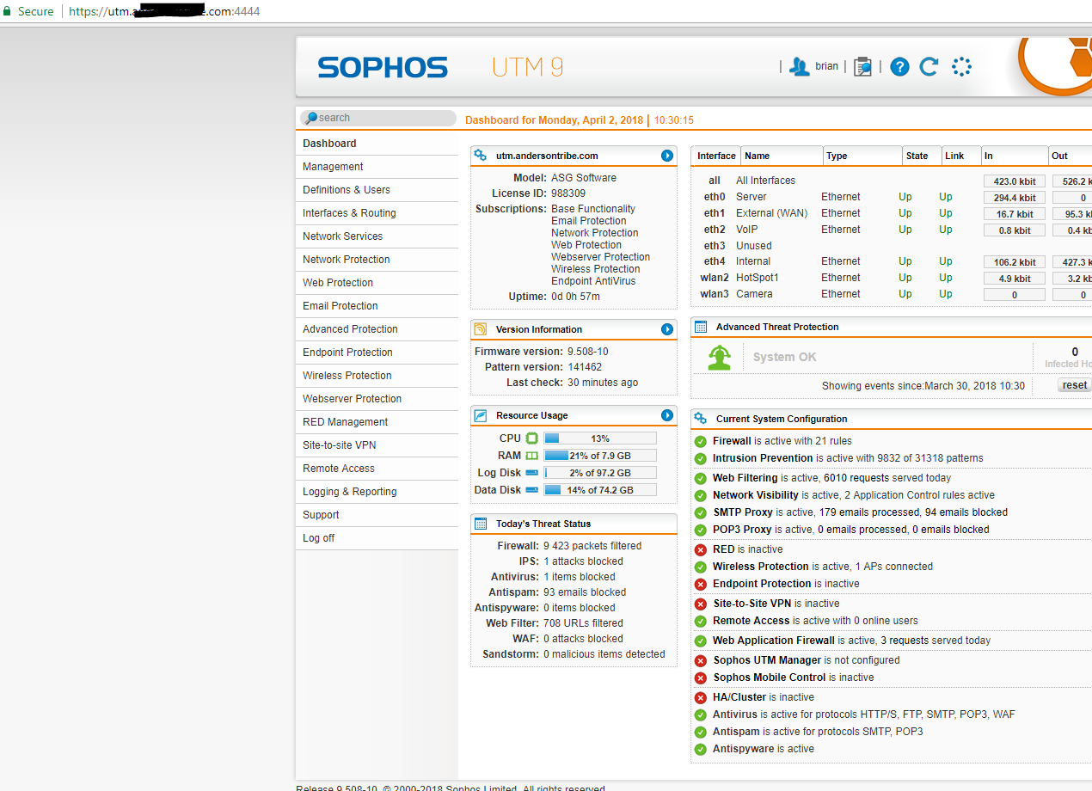Expand the Resource Usage panel arrow
The height and width of the screenshot is (791, 1092).
tap(667, 415)
